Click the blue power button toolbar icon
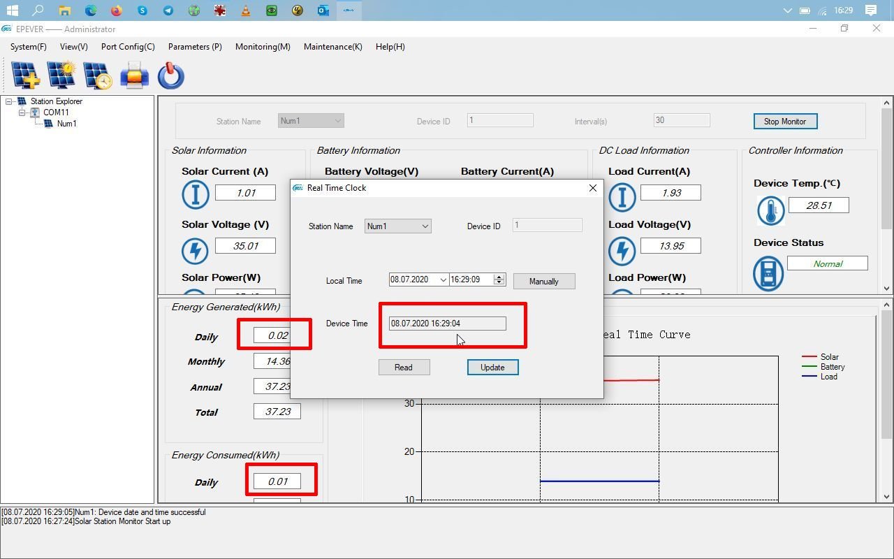 (x=170, y=75)
